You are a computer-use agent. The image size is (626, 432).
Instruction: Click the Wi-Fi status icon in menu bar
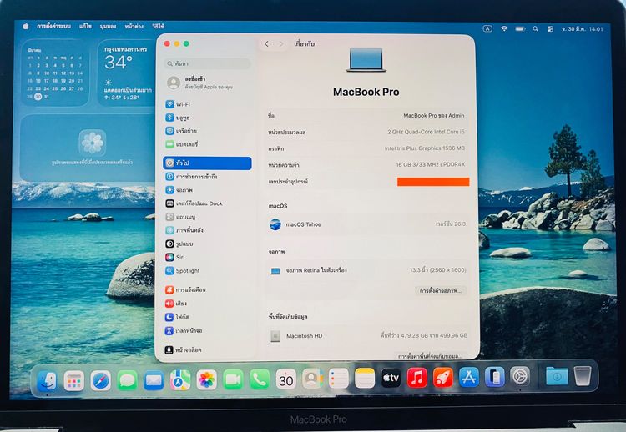(504, 28)
